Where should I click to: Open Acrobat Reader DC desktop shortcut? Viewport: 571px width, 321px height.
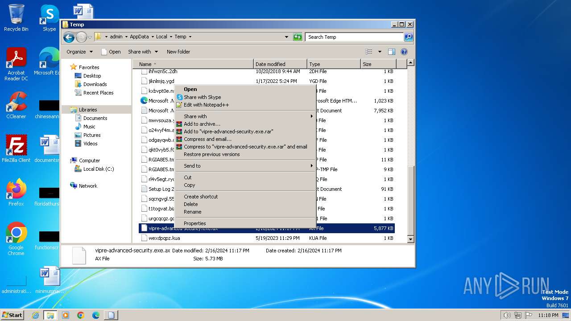coord(16,64)
